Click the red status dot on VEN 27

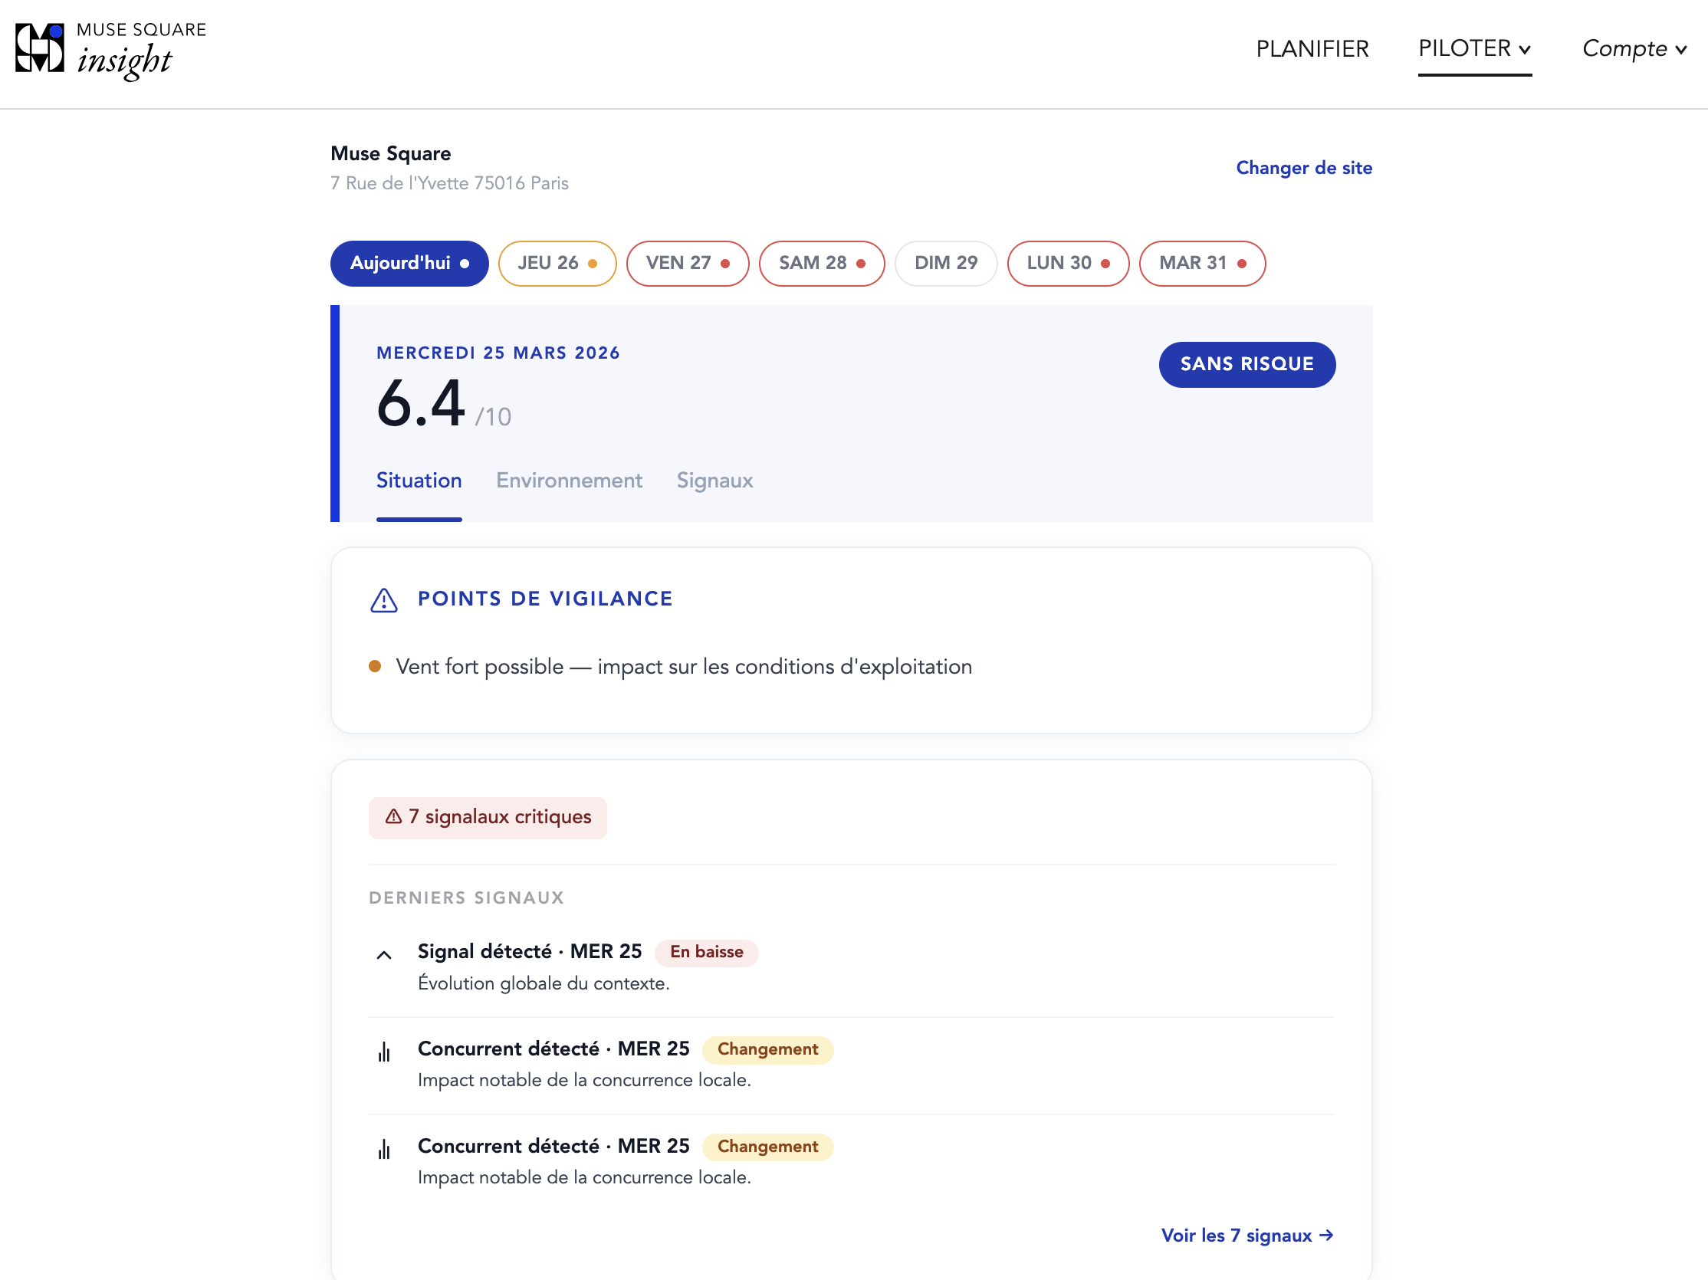[726, 263]
